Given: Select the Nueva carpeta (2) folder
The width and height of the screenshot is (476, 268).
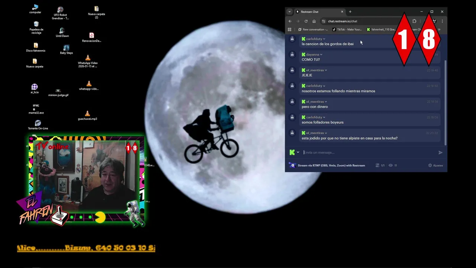Looking at the screenshot, I should 96,12.
